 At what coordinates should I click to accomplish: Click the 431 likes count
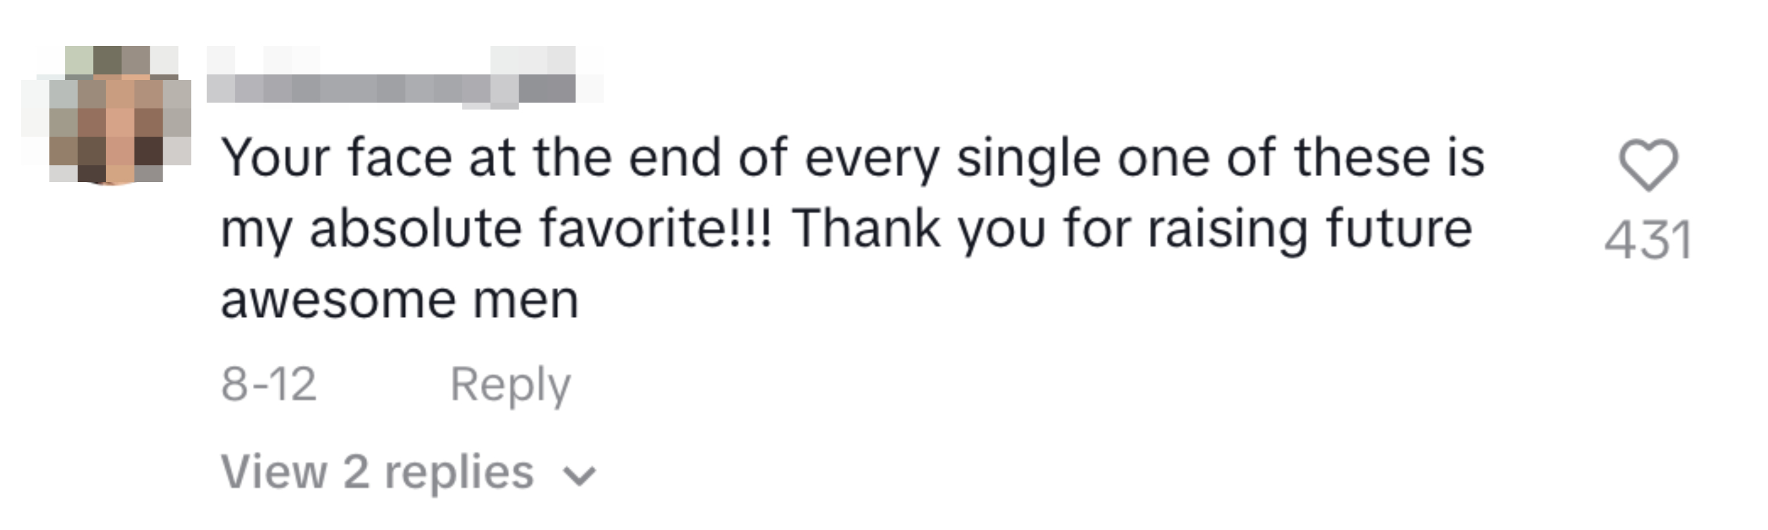(x=1647, y=240)
